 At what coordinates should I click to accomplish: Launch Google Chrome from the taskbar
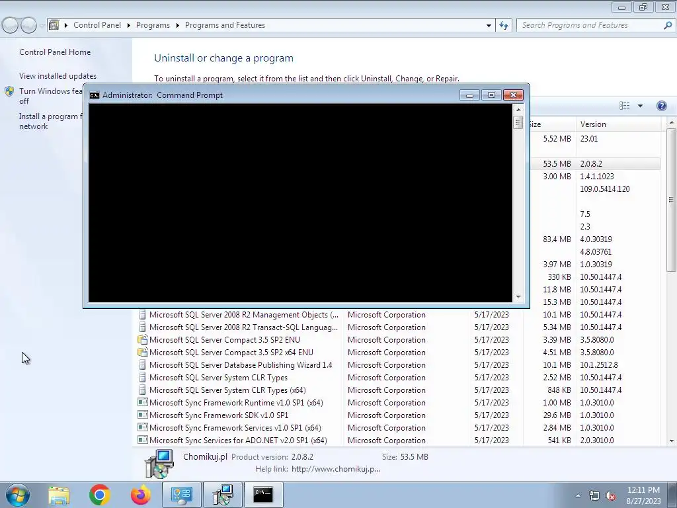(x=99, y=495)
